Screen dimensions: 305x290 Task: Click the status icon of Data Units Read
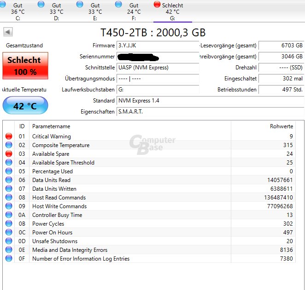point(9,180)
